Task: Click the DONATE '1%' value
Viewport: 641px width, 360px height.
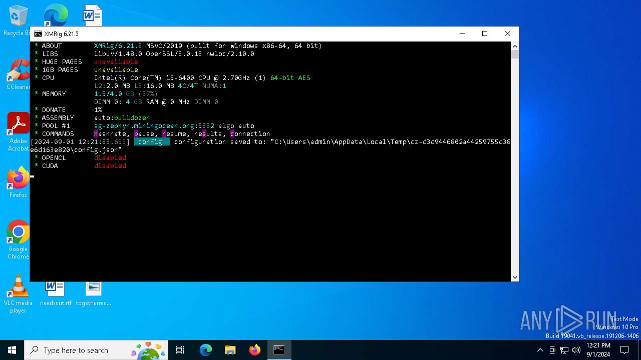Action: coord(98,109)
